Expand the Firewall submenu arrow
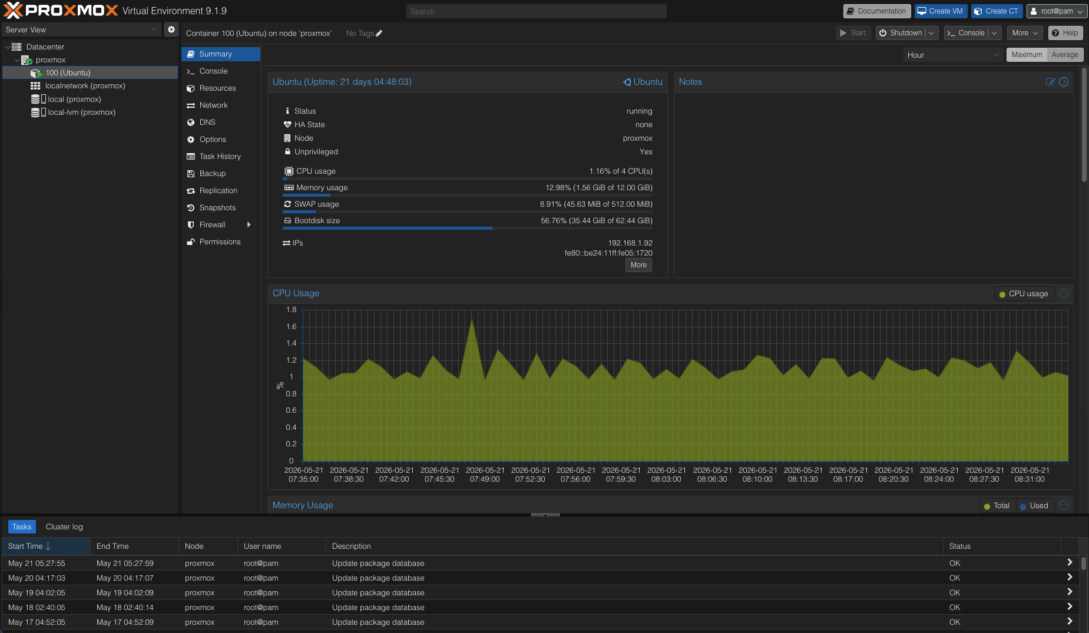Viewport: 1089px width, 633px height. point(249,224)
